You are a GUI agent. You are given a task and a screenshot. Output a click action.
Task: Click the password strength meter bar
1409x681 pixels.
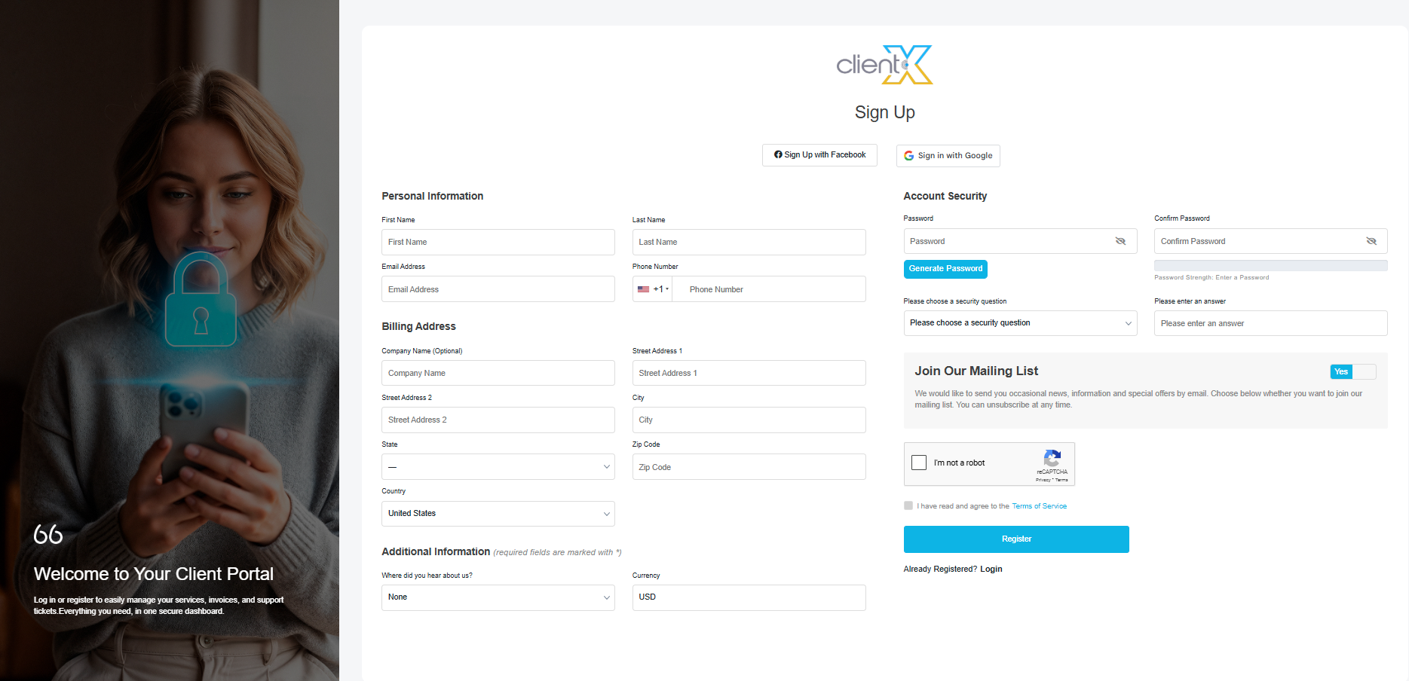[1270, 265]
